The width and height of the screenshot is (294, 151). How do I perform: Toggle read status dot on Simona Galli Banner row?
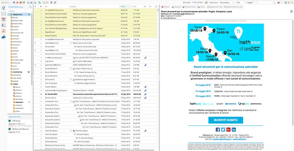click(x=41, y=47)
